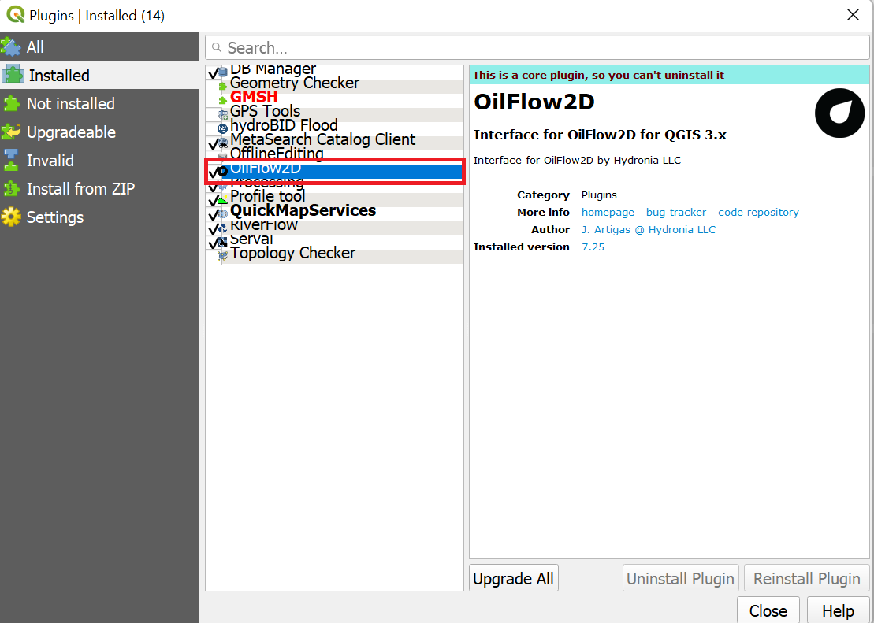
Task: Open Help for the plugin manager
Action: [838, 610]
